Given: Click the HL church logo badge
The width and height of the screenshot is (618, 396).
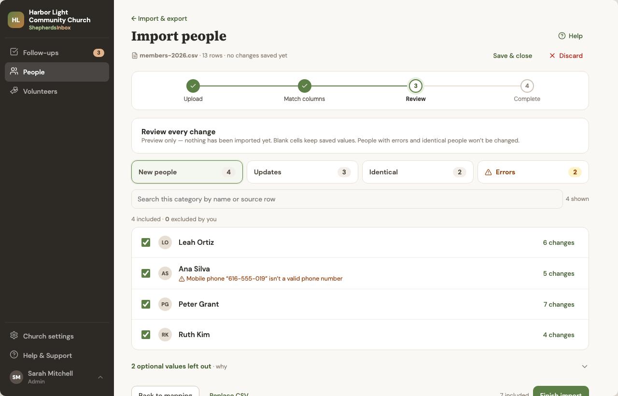Looking at the screenshot, I should (x=16, y=20).
